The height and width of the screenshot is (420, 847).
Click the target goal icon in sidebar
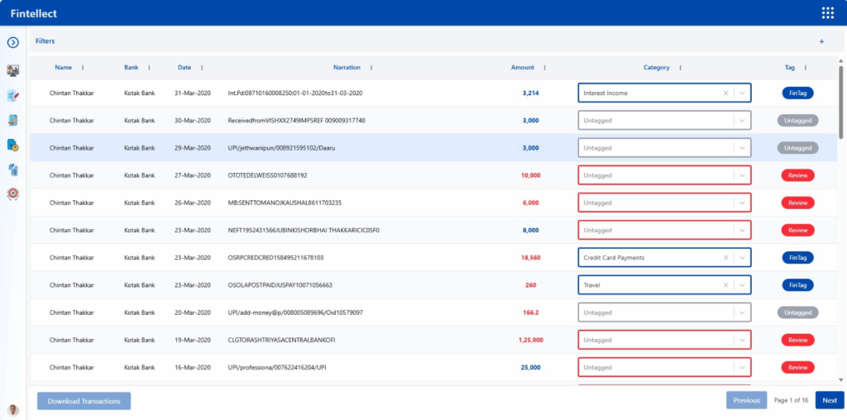[13, 193]
